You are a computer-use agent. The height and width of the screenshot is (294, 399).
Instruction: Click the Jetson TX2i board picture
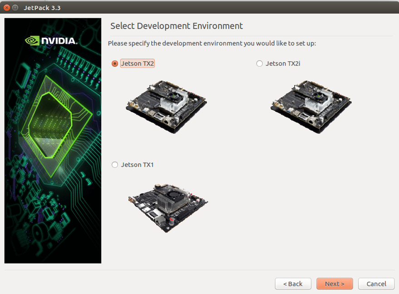tap(311, 106)
